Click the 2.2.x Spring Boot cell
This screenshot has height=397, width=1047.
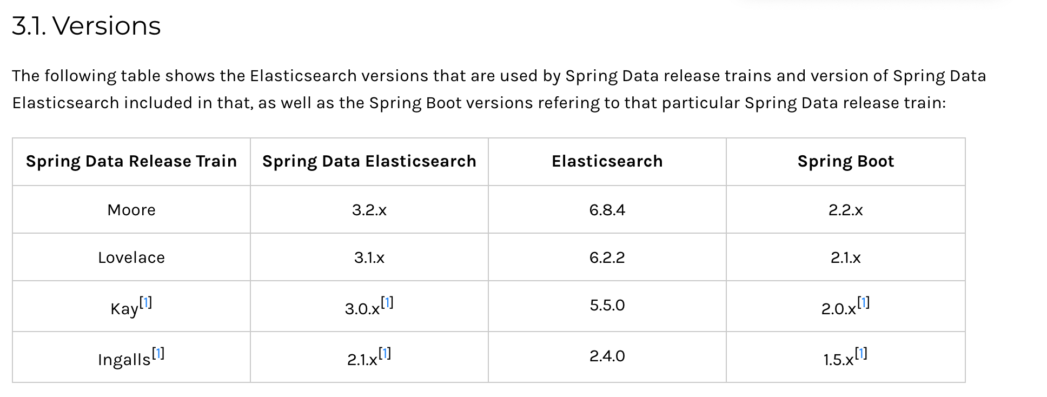846,210
